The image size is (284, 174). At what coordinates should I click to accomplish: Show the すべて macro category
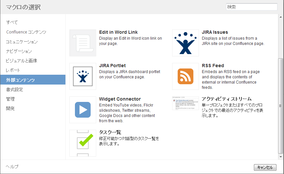[x=12, y=22]
